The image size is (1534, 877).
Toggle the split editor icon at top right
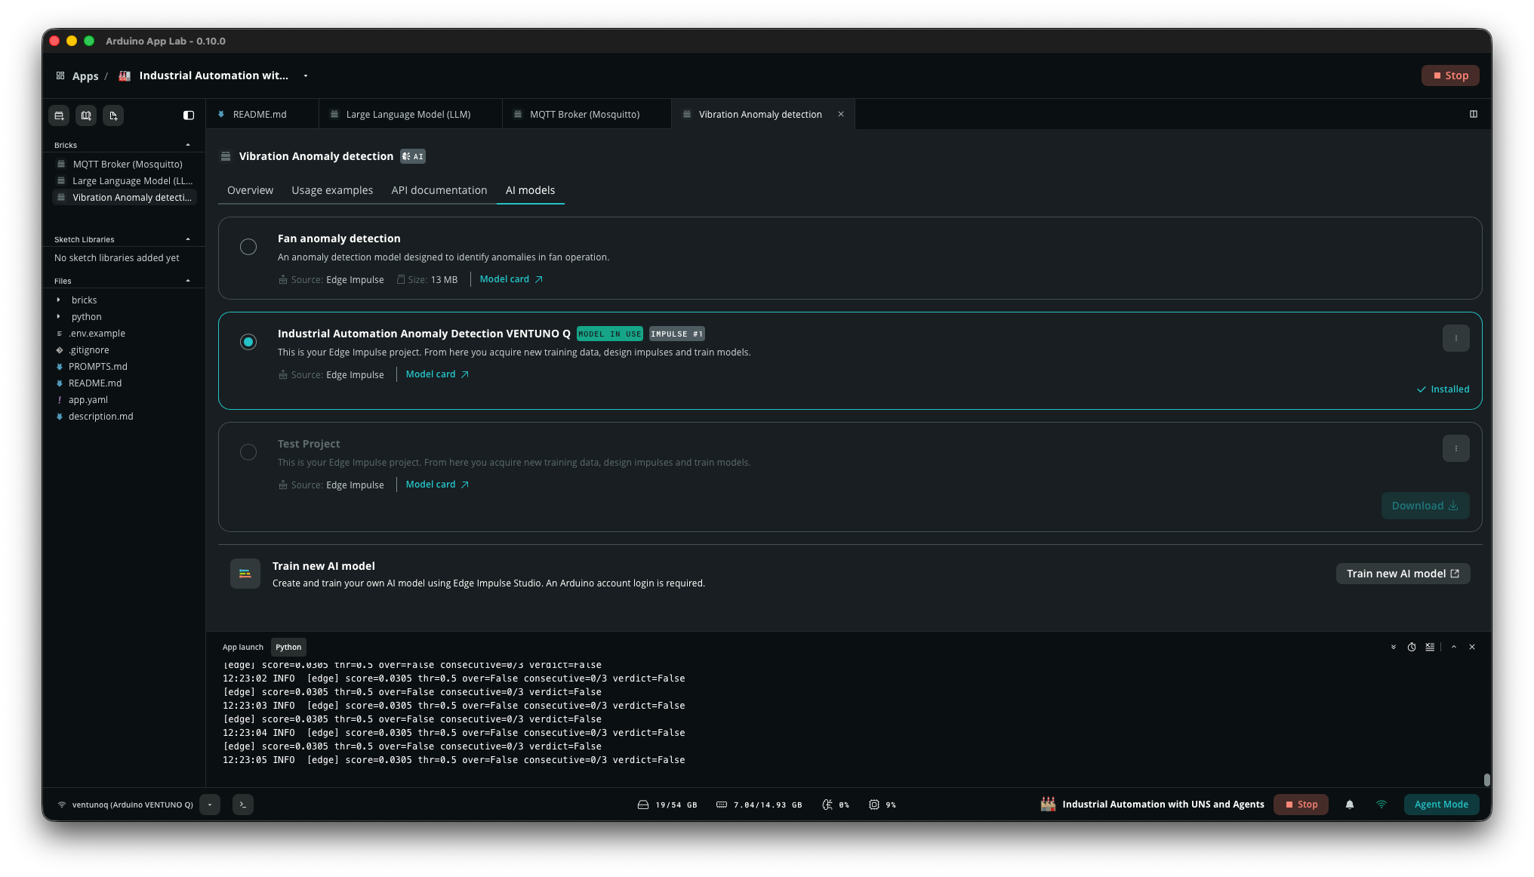[x=1474, y=114]
